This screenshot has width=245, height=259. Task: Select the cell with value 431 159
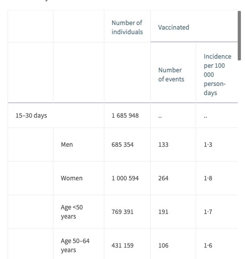coord(122,245)
